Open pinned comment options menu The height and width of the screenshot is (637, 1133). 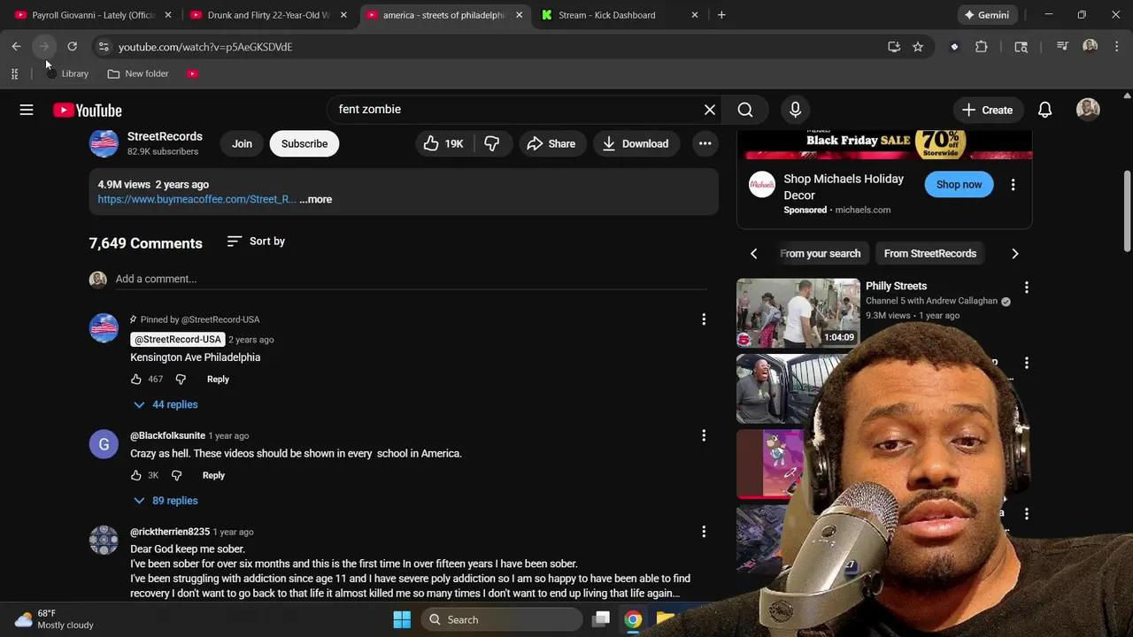tap(704, 319)
